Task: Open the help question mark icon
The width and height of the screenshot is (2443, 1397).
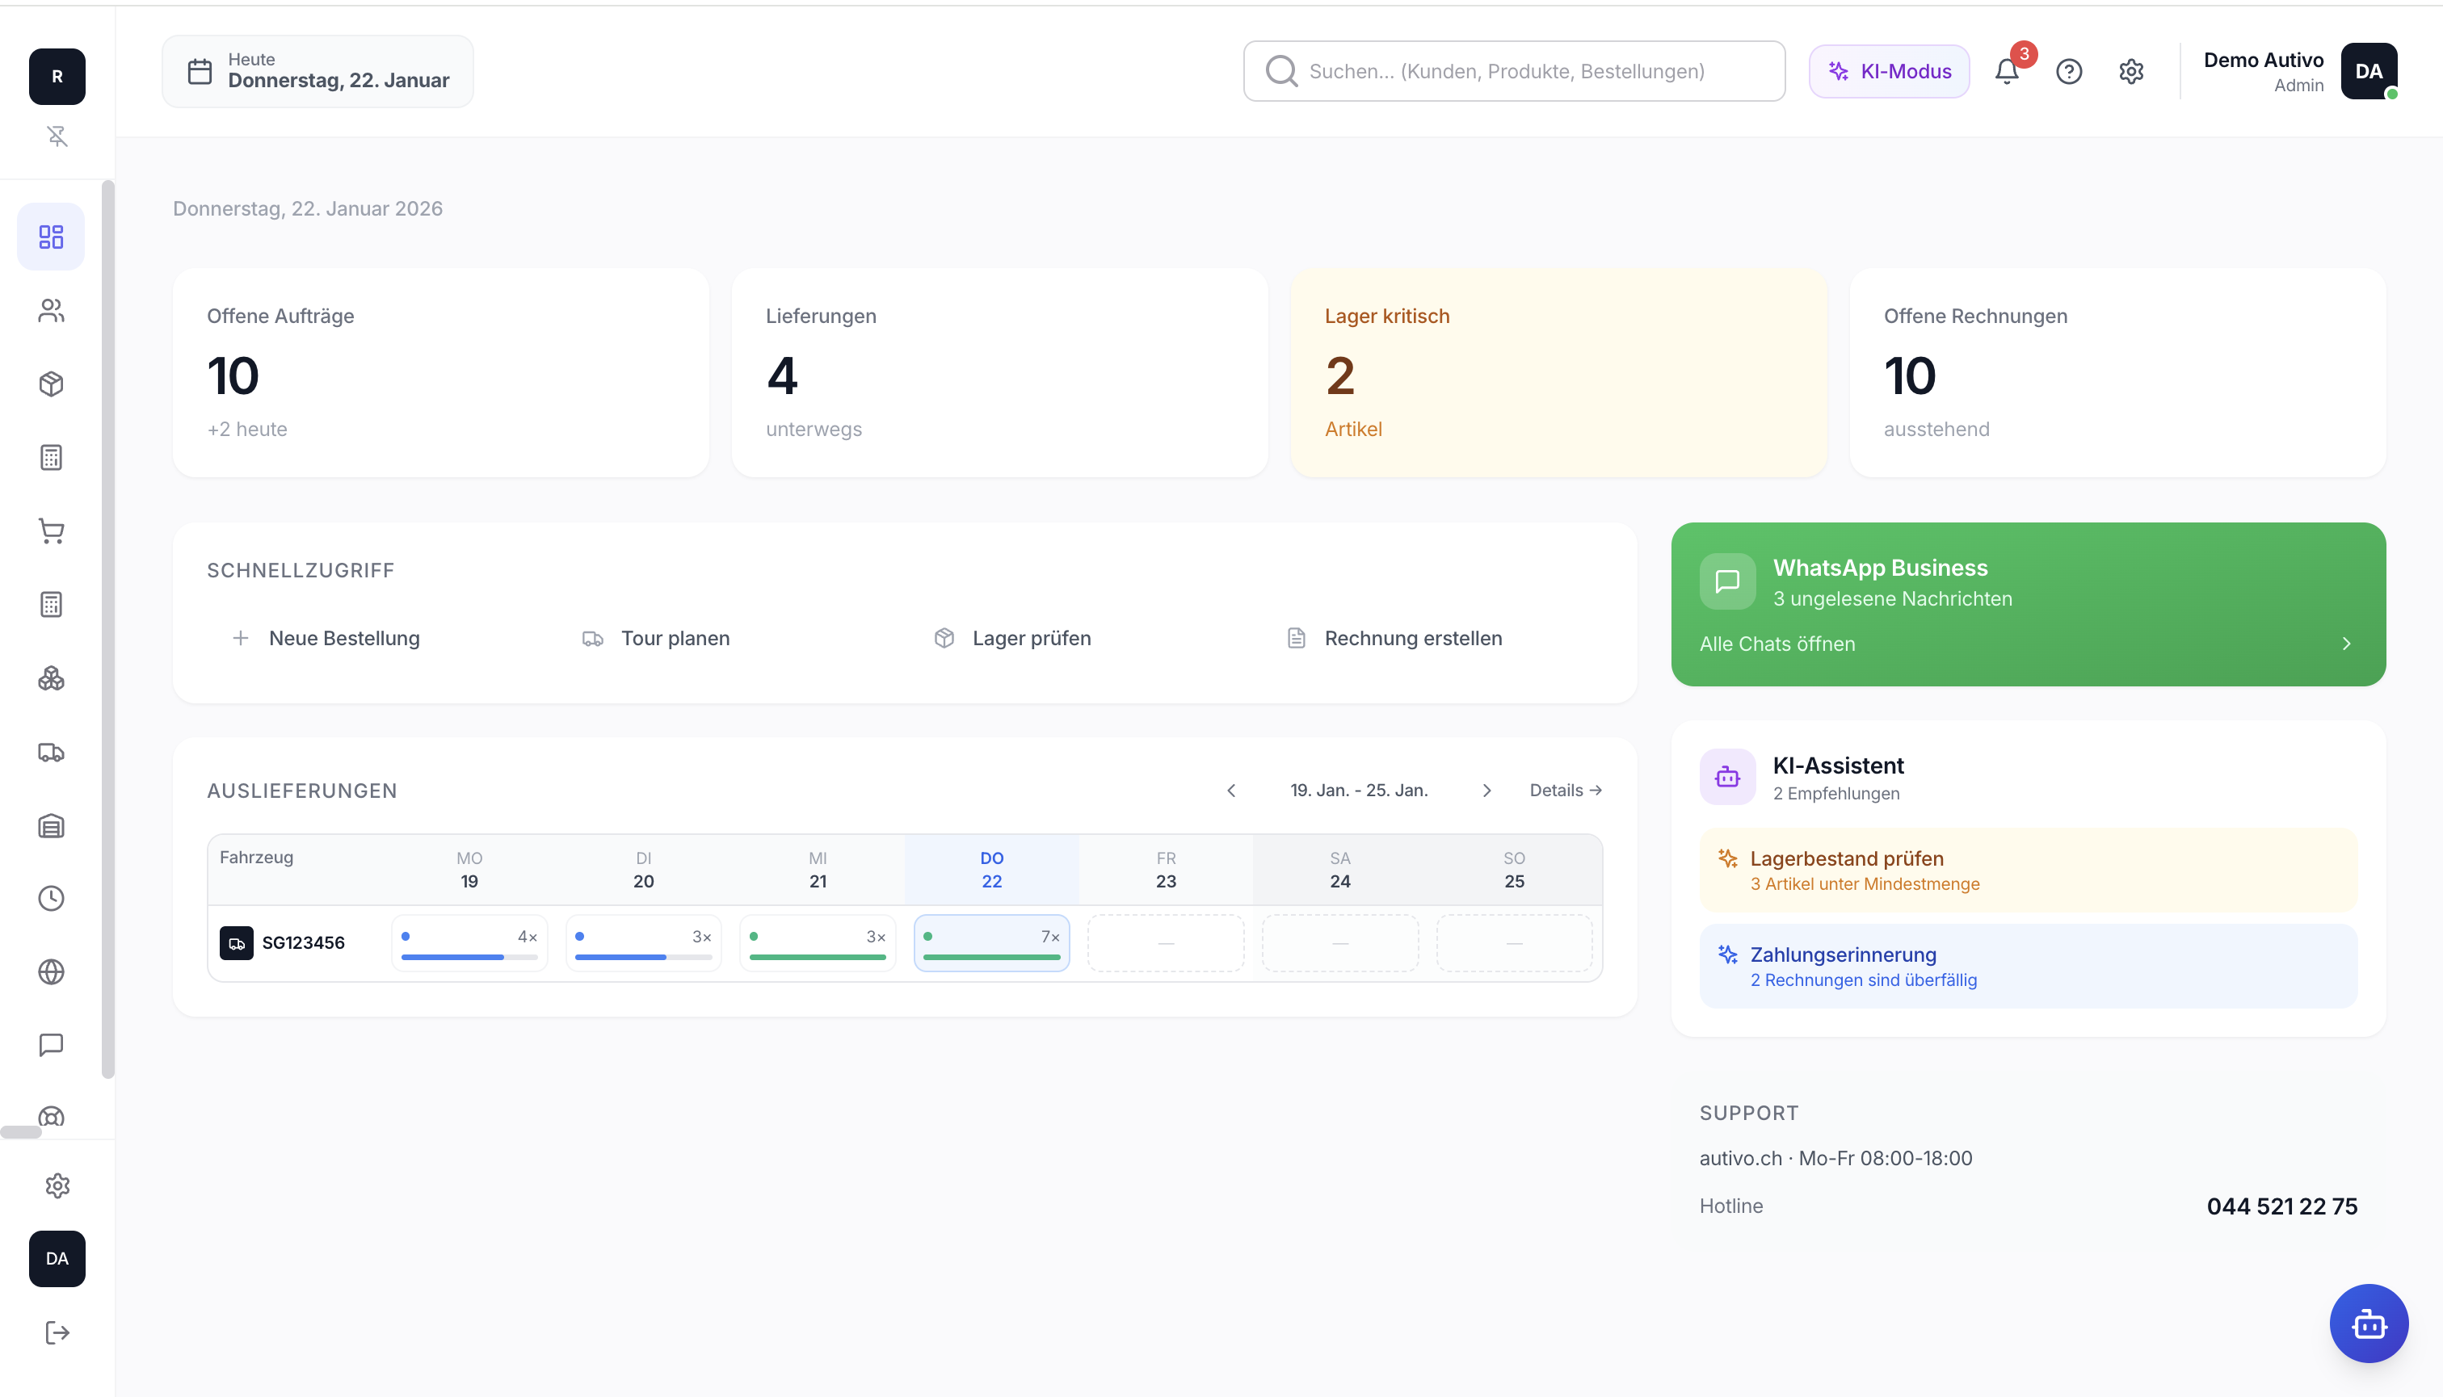Action: pos(2069,71)
